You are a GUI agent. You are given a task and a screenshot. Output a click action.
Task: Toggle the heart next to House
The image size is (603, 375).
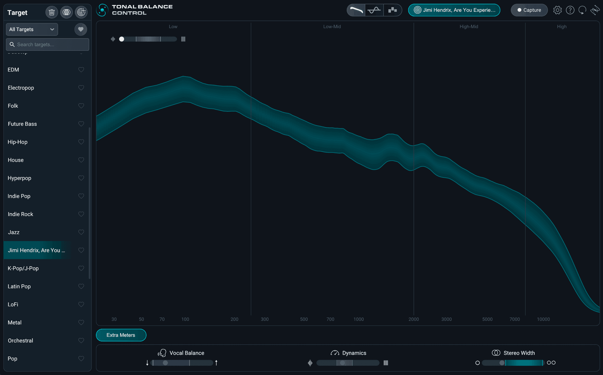pos(81,160)
